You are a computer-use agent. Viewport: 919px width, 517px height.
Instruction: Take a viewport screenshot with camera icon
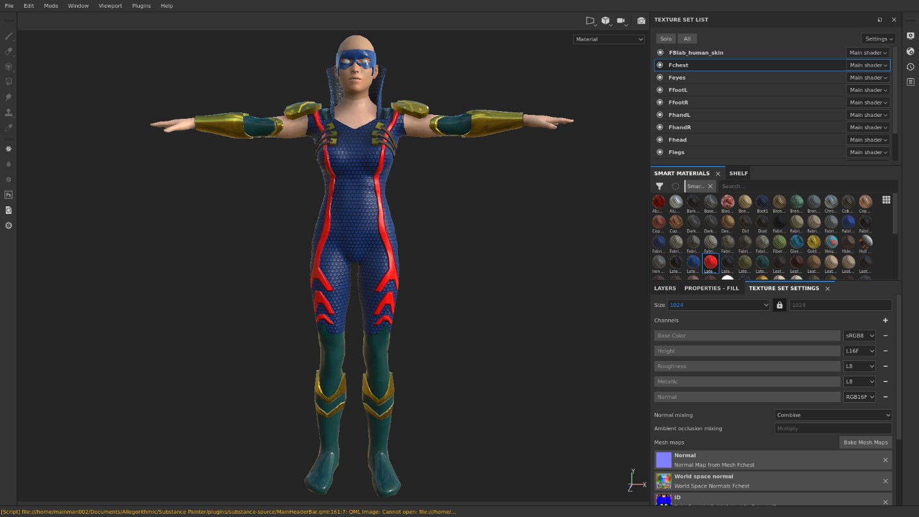click(x=641, y=21)
